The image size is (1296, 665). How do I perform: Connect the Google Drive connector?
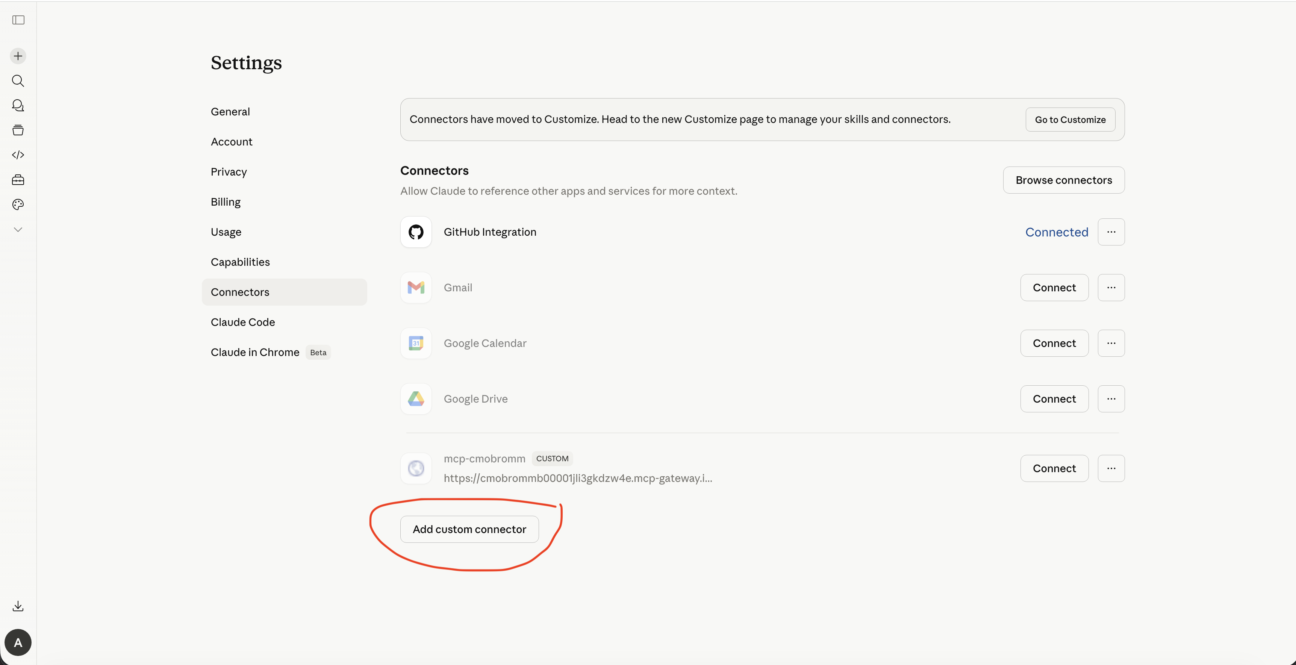[1054, 399]
